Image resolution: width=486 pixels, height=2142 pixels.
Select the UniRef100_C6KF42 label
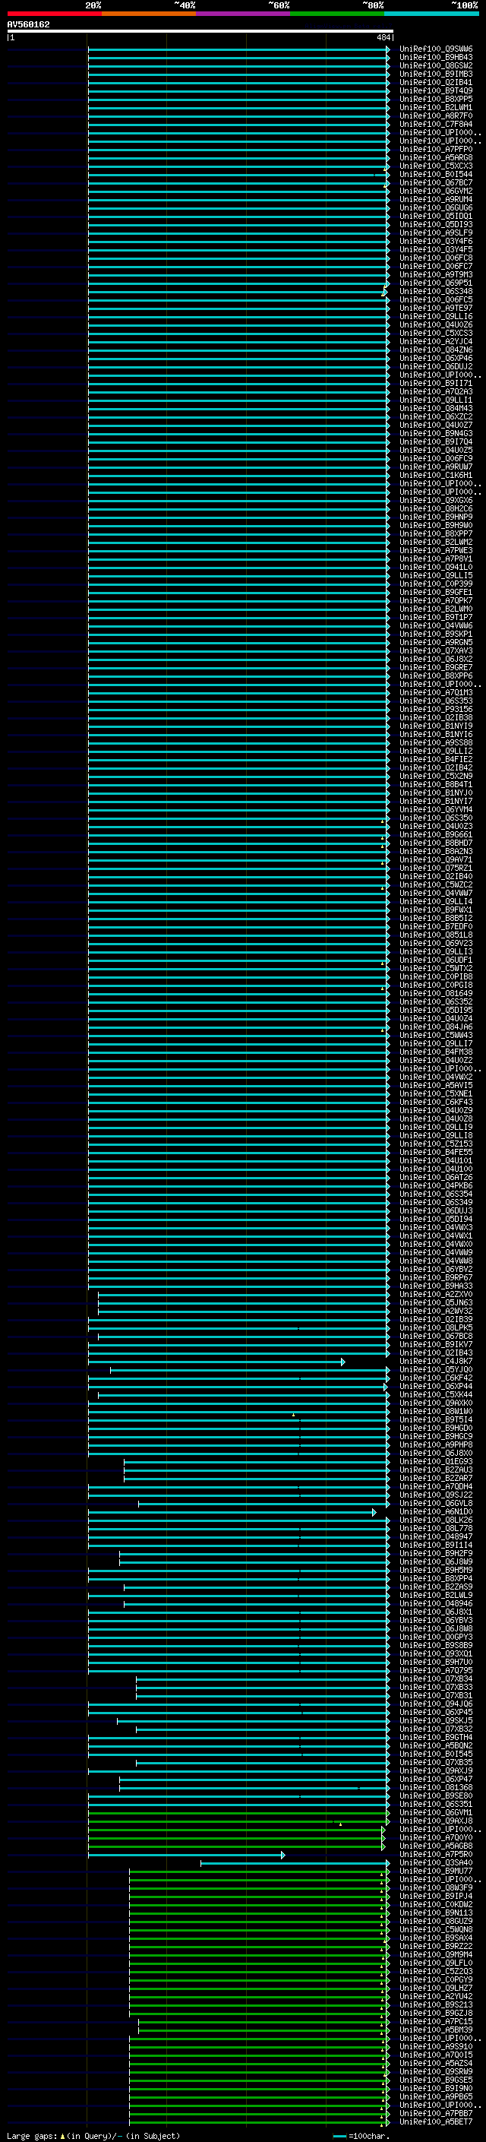pos(436,1378)
